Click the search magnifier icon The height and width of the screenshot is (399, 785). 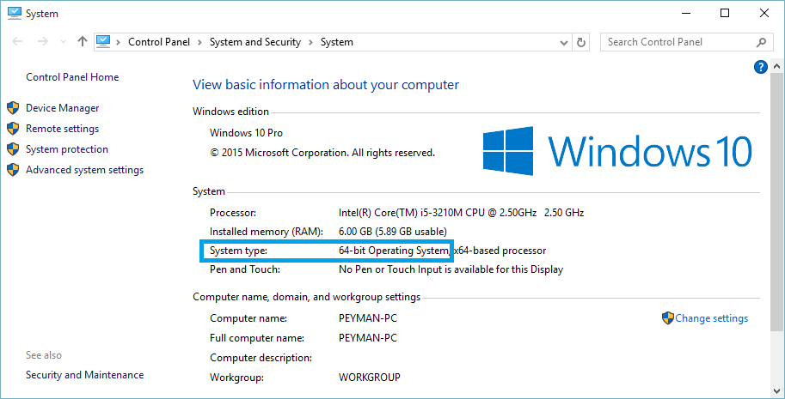click(761, 42)
